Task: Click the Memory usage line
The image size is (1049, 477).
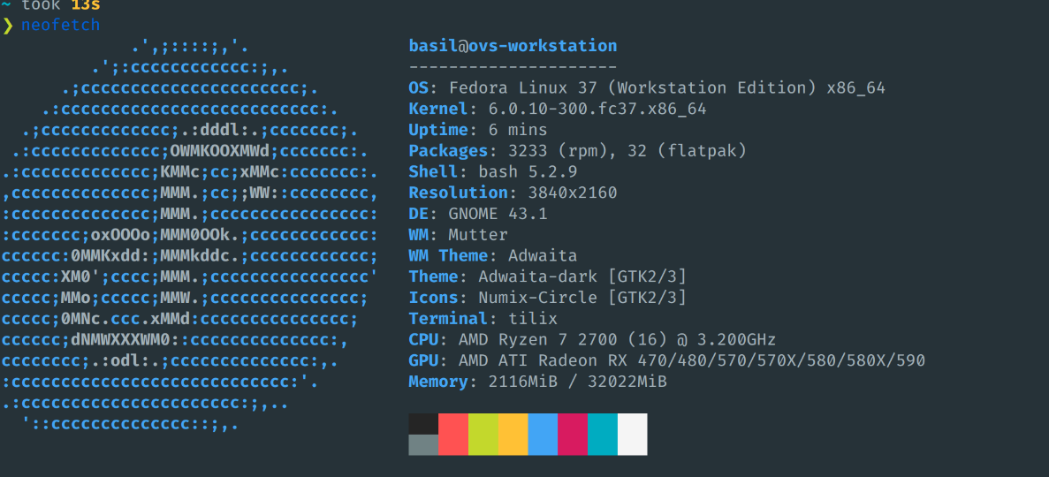Action: tap(537, 382)
